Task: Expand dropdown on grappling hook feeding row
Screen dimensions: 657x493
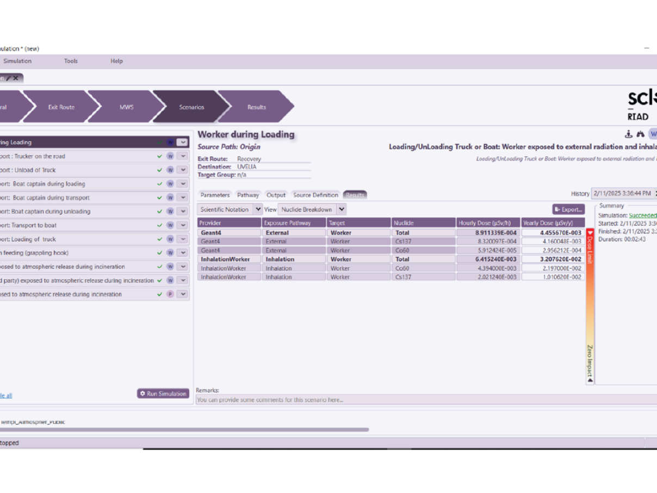Action: click(x=183, y=252)
